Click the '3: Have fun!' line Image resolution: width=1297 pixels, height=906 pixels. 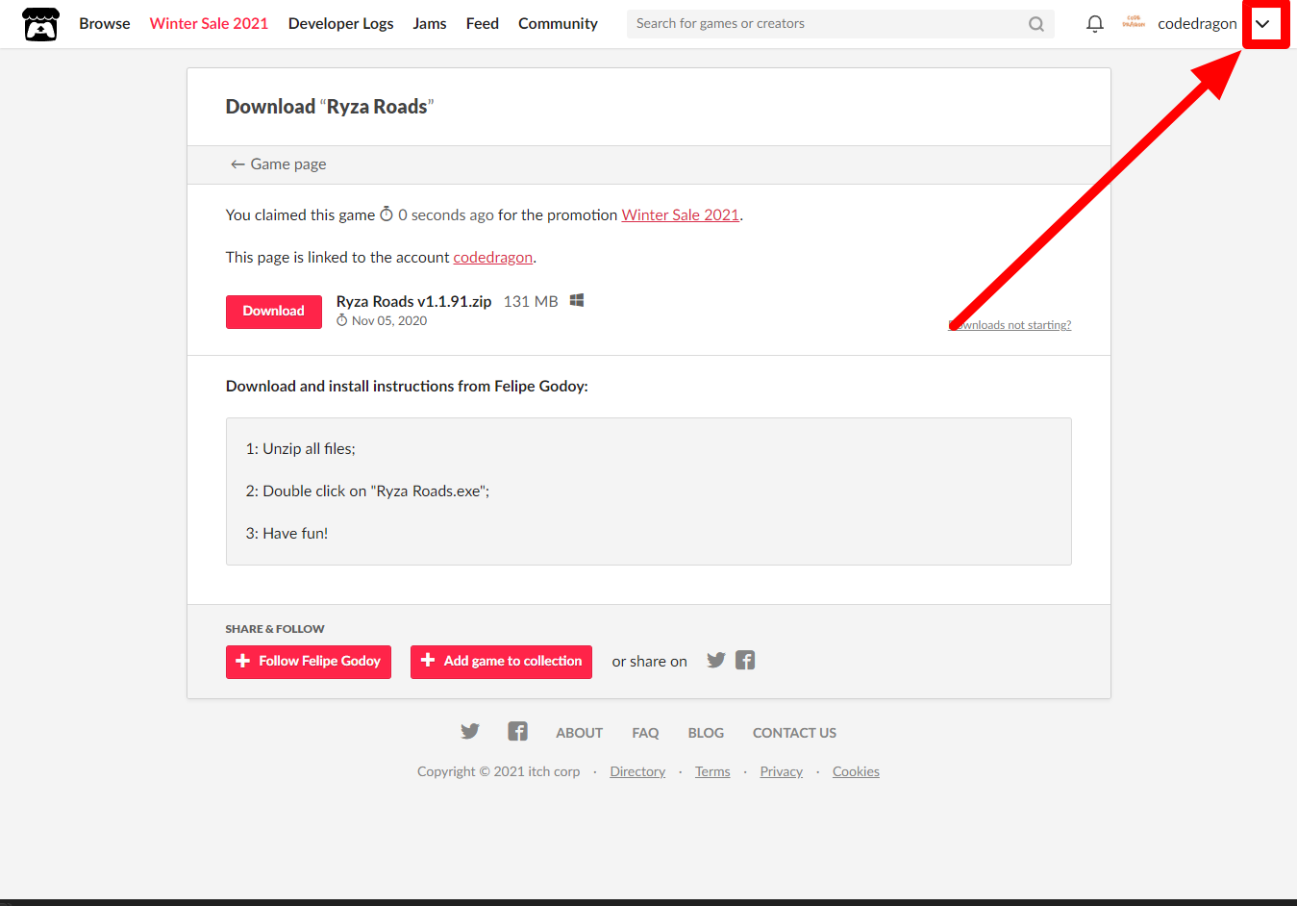pos(287,534)
